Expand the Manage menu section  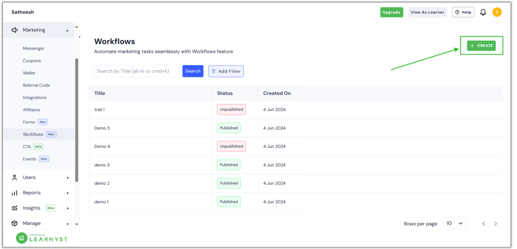tap(68, 224)
